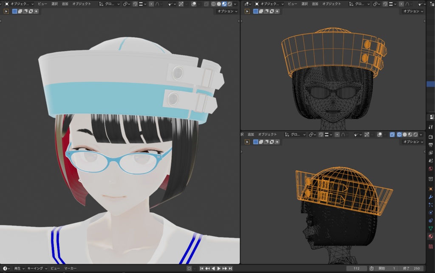
Task: Open 選択 menu in left viewport
Action: click(54, 4)
